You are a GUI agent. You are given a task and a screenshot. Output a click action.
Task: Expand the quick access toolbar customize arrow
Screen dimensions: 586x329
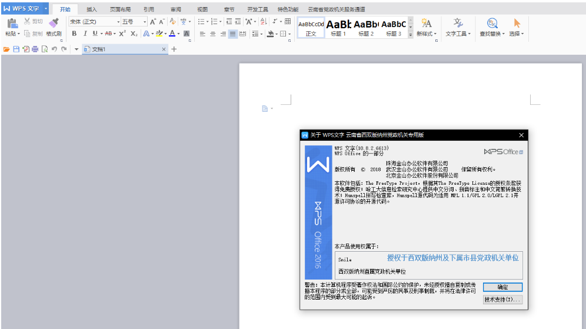coord(76,49)
